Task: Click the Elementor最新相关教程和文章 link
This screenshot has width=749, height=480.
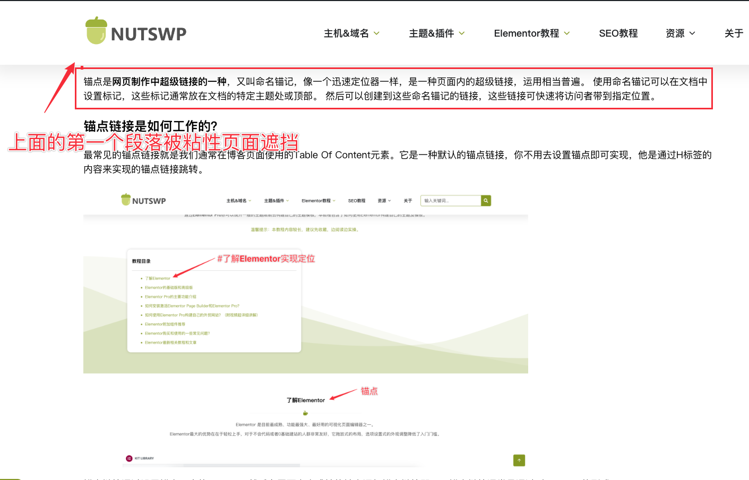Action: 171,342
